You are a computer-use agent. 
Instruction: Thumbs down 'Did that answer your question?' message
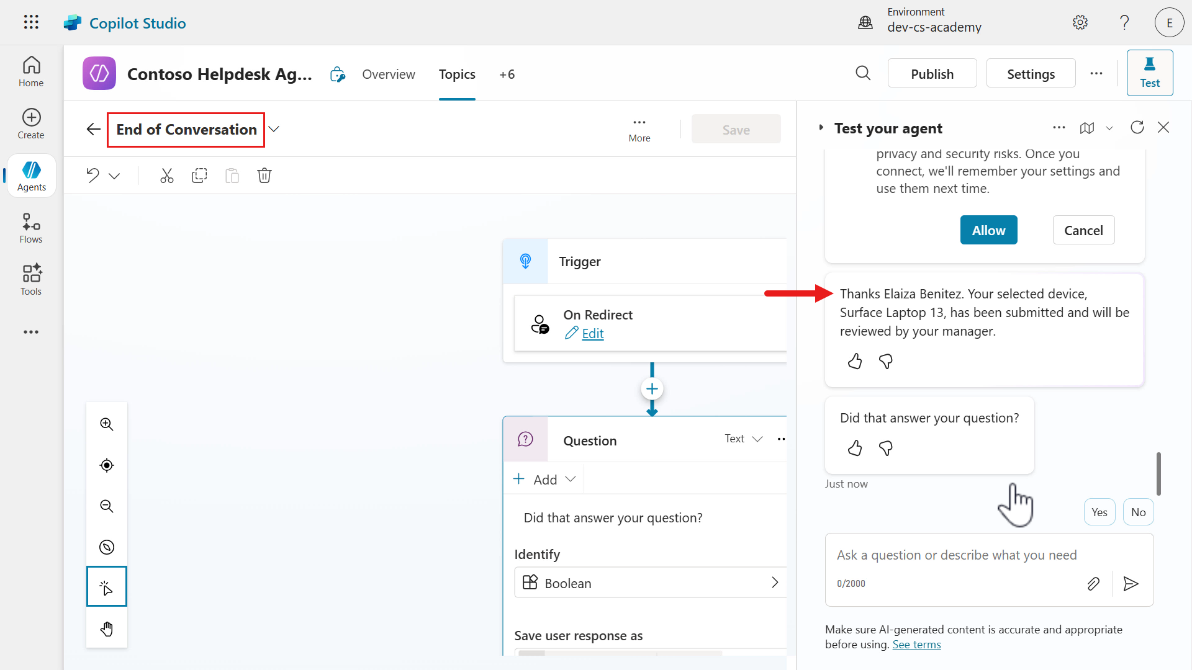886,448
